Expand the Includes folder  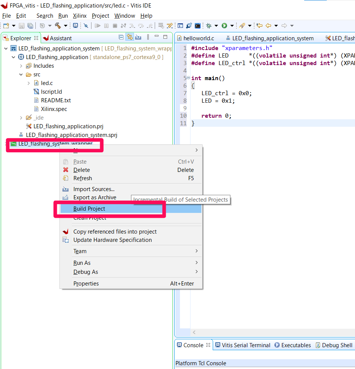(x=21, y=66)
